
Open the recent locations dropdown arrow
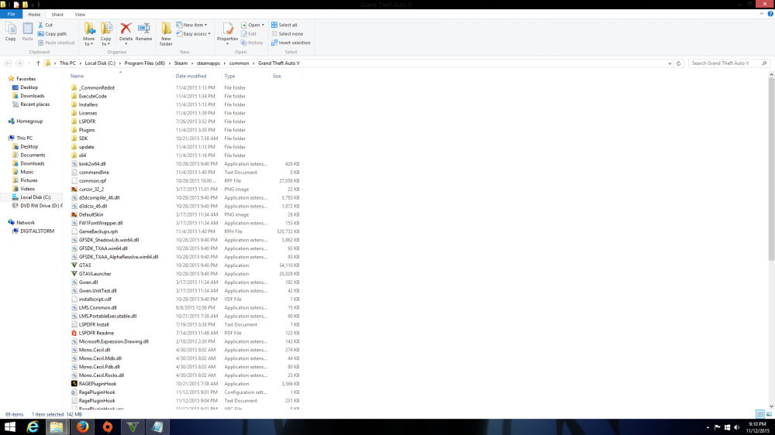[x=29, y=63]
